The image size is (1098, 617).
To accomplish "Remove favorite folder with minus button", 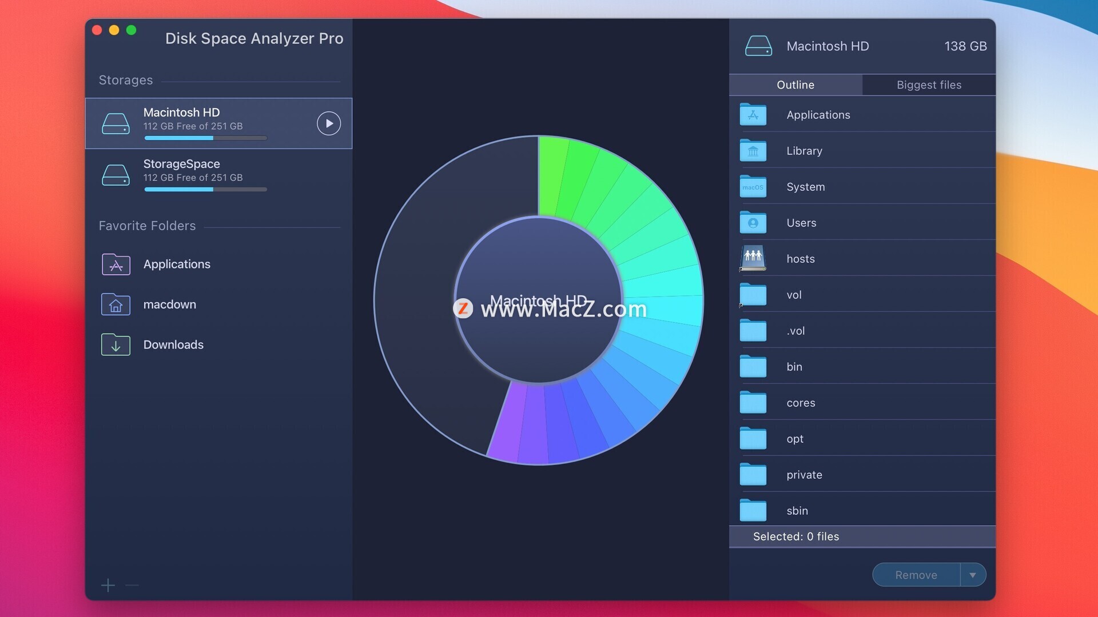I will pyautogui.click(x=132, y=585).
